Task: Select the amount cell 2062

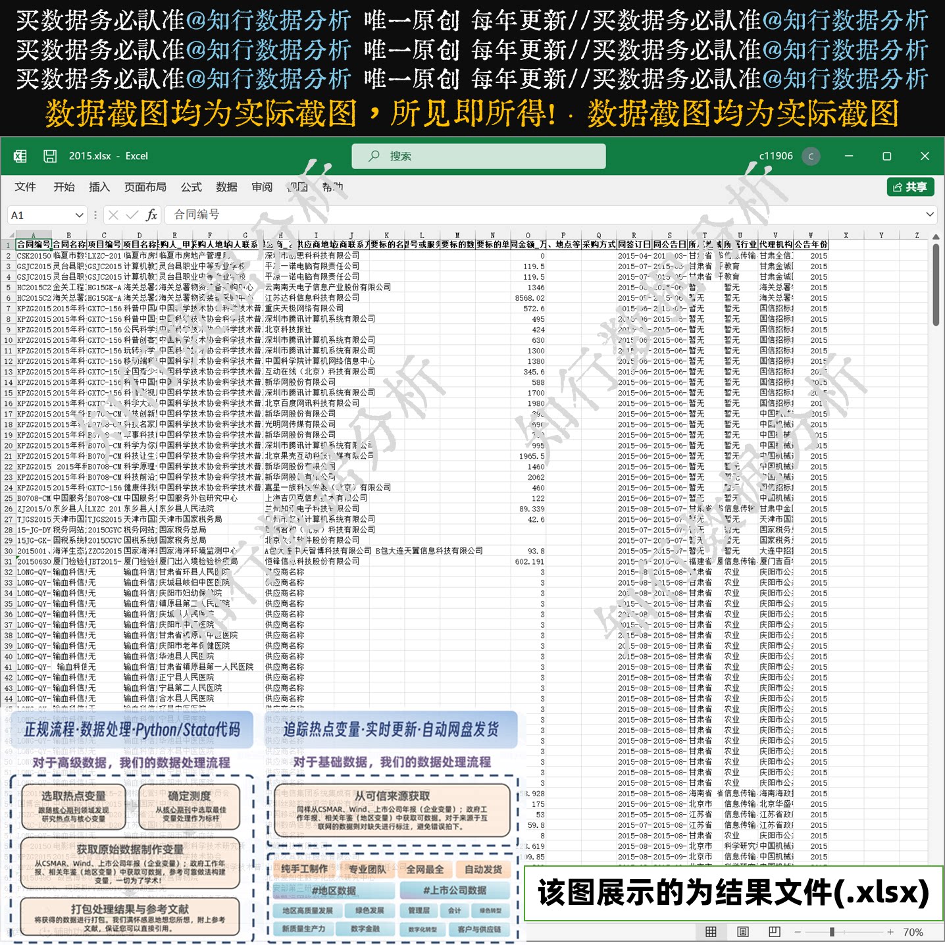Action: 528,477
